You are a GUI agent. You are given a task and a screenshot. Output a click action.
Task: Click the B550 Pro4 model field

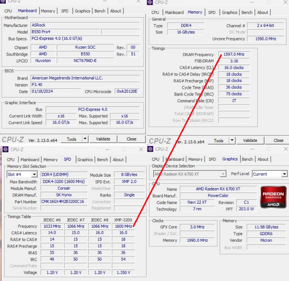(66, 31)
